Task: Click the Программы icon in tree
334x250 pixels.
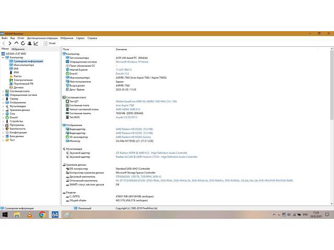Action: click(x=7, y=125)
